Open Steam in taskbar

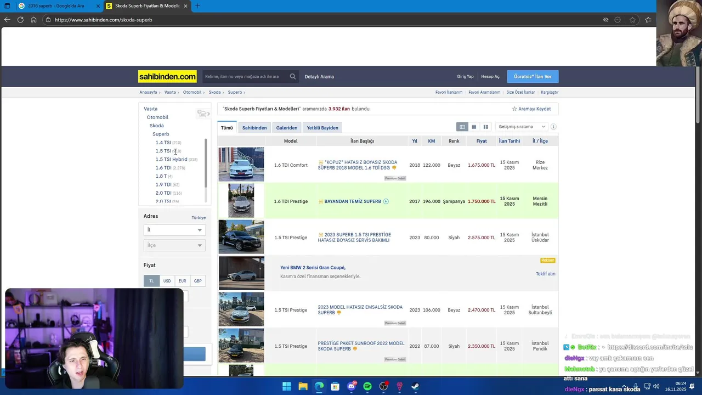coord(416,386)
